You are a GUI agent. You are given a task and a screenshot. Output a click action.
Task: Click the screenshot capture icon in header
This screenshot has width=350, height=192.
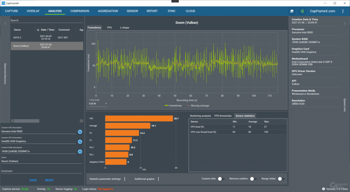click(292, 11)
